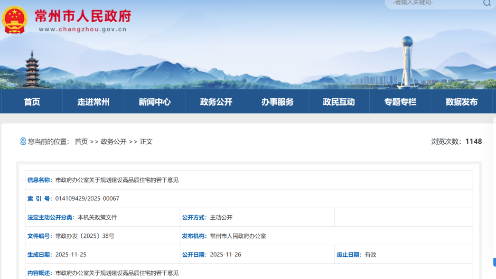
Task: Click the national emblem logo
Action: click(x=15, y=20)
